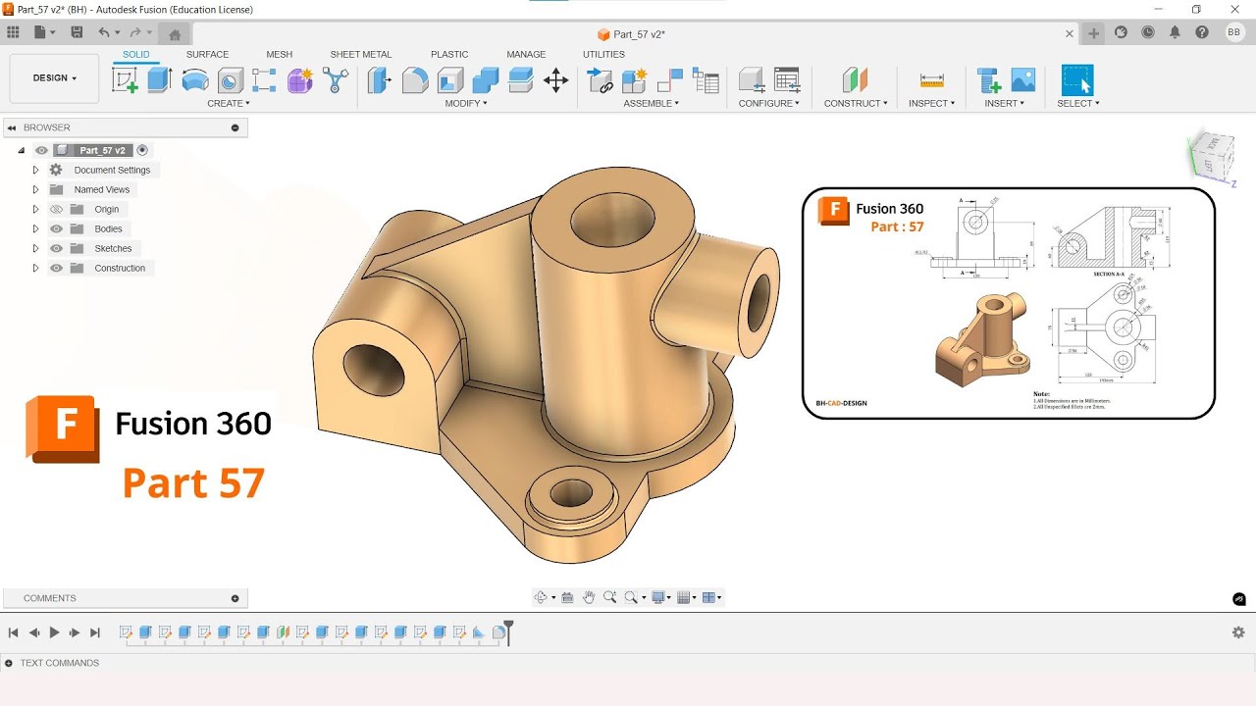Select the Shell tool
This screenshot has height=706, width=1256.
point(450,80)
